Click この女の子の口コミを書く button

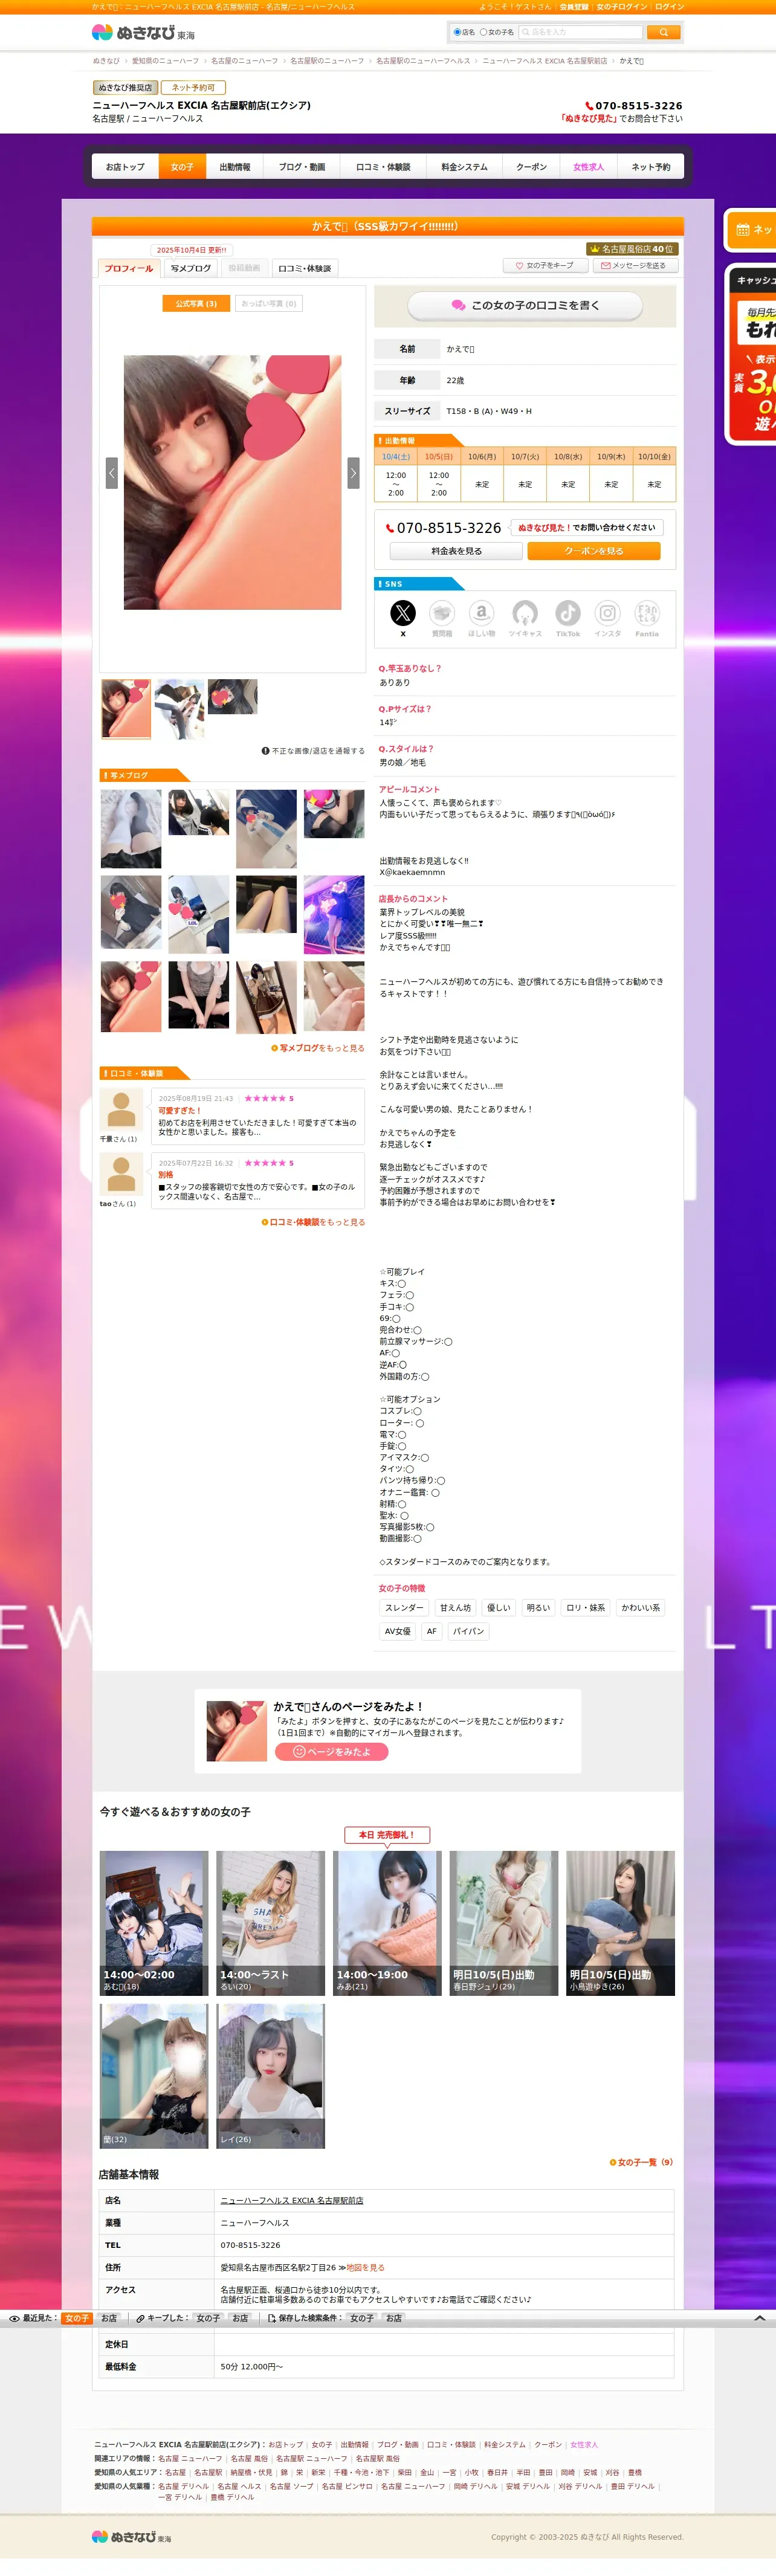(525, 306)
